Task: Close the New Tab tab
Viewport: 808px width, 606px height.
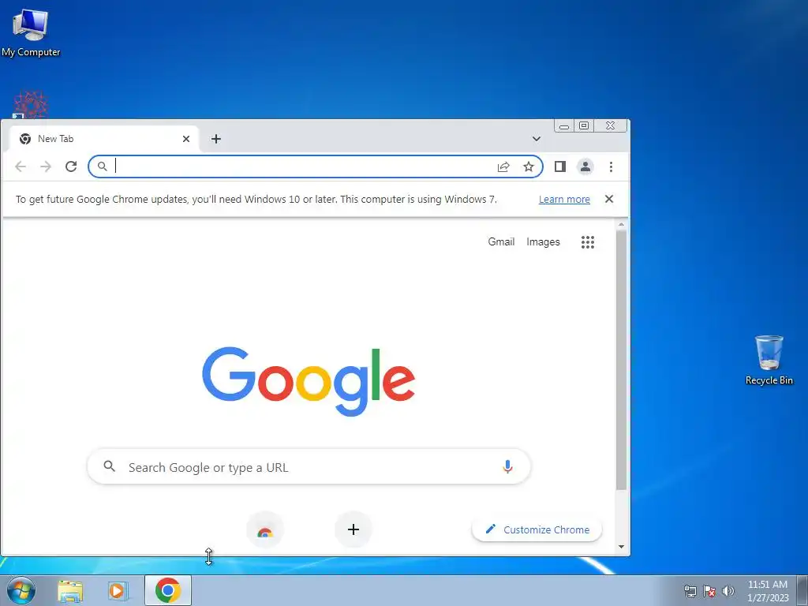Action: tap(186, 139)
